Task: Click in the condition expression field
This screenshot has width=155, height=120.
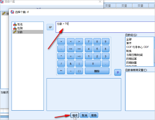Action: click(x=105, y=27)
